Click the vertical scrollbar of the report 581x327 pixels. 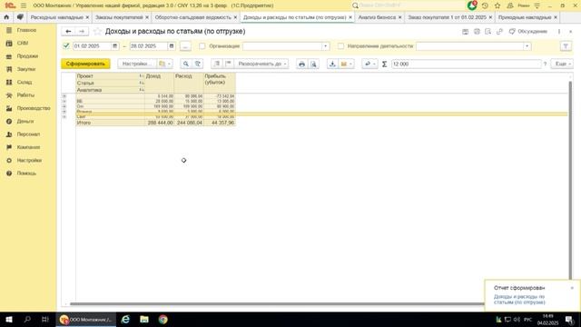pos(570,180)
